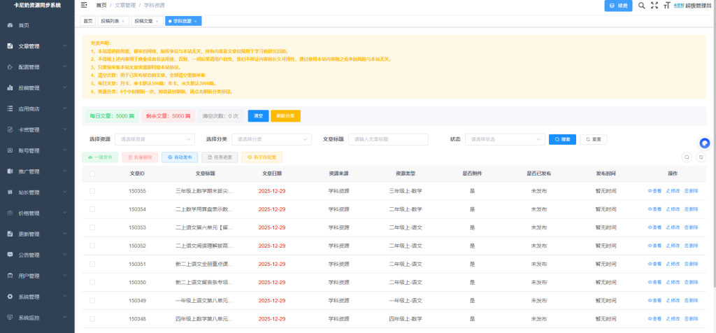716x333 pixels.
Task: Check the row checkbox for article 150354
Action: (x=92, y=209)
